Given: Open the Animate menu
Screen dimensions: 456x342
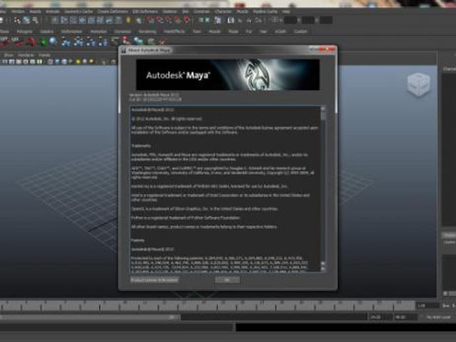Looking at the screenshot, I should 53,12.
